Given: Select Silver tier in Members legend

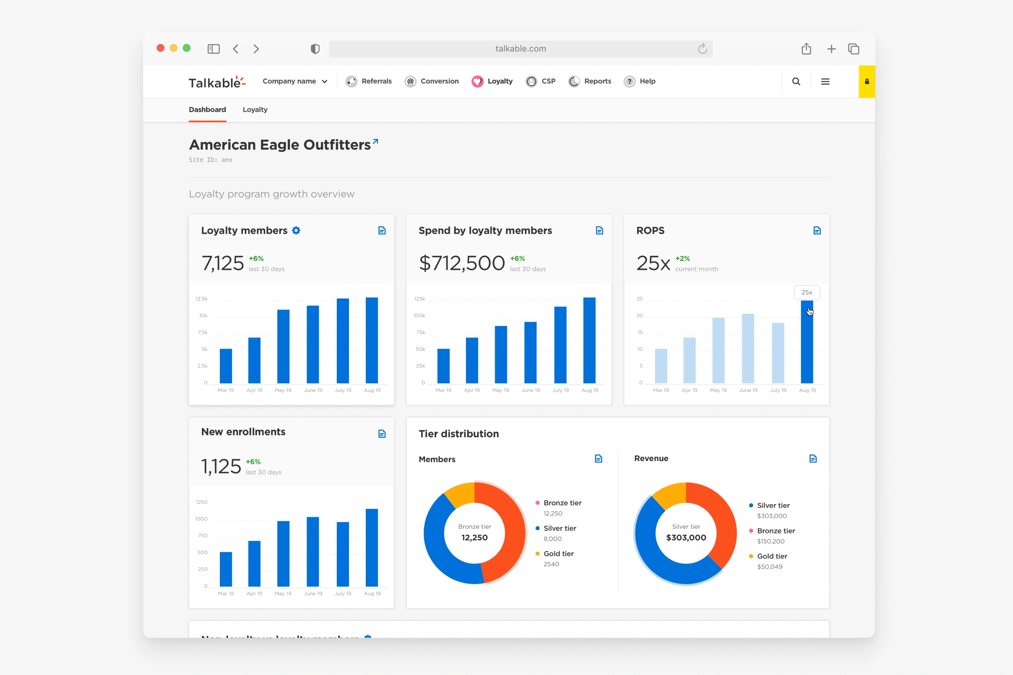Looking at the screenshot, I should 556,533.
